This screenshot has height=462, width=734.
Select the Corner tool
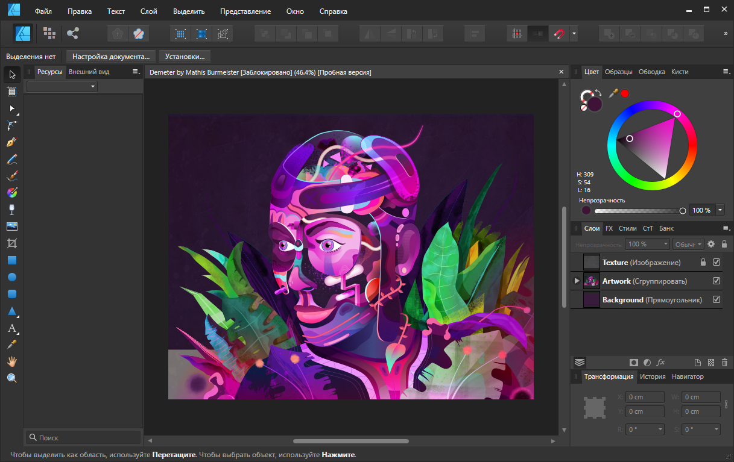(12, 125)
